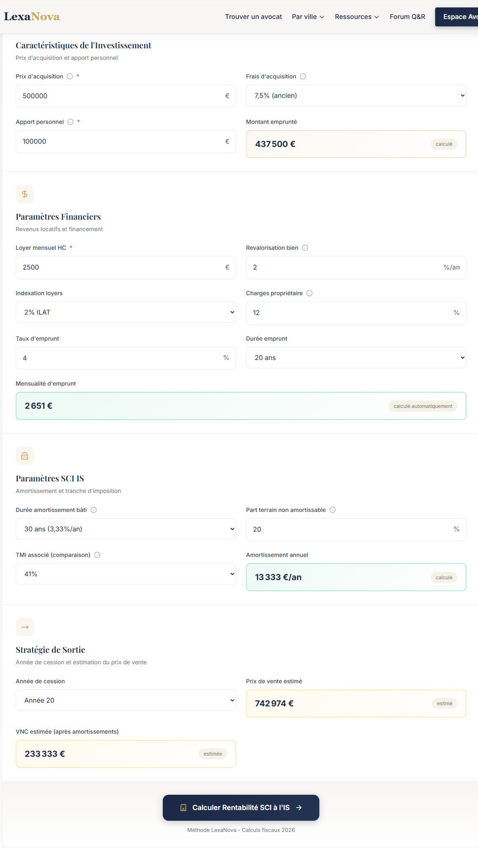Open the Forum Q&R page
Image resolution: width=478 pixels, height=848 pixels.
pyautogui.click(x=407, y=17)
